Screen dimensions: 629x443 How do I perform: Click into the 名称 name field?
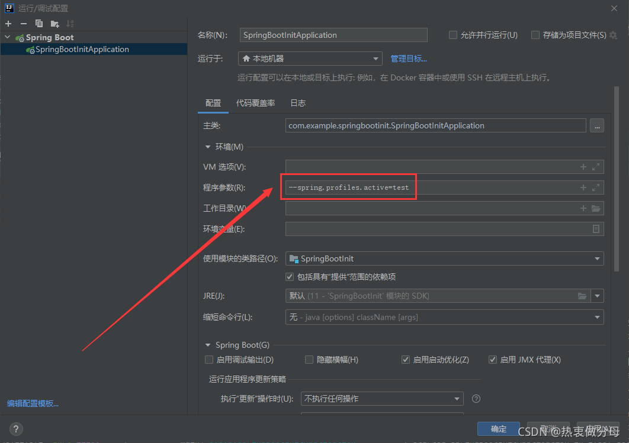pos(333,35)
